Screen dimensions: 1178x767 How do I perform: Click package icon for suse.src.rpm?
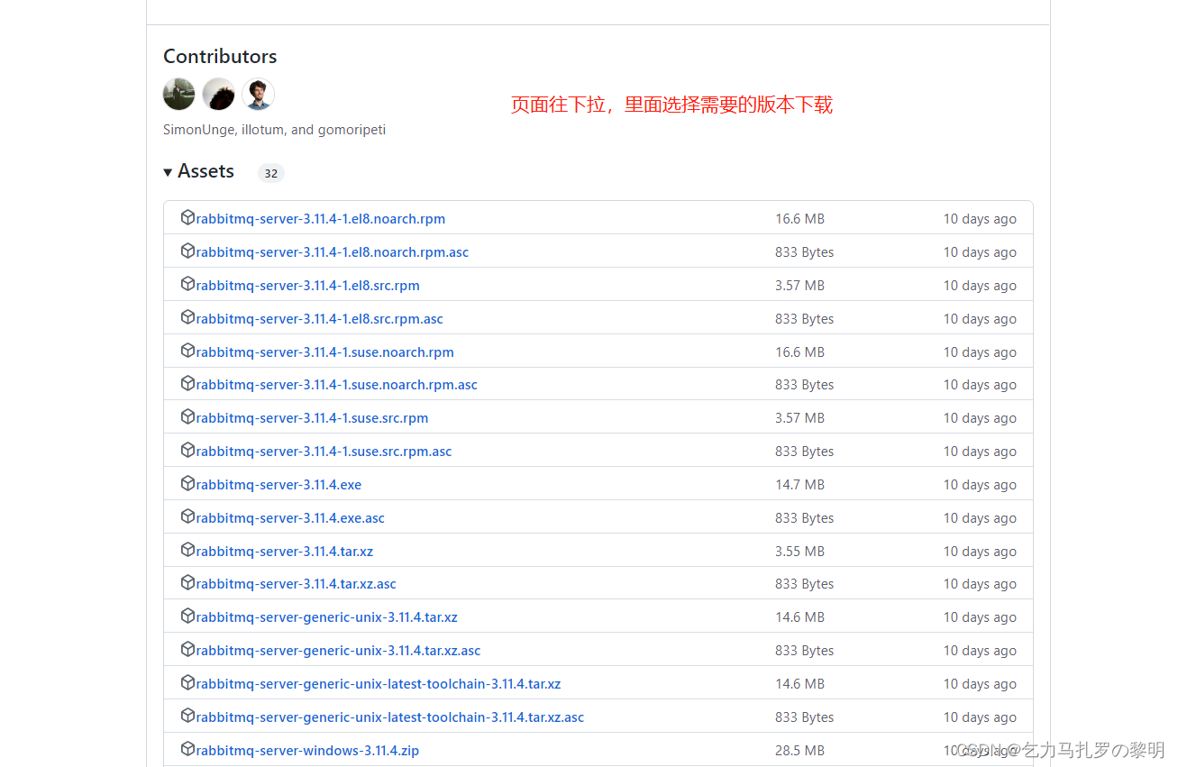[187, 416]
